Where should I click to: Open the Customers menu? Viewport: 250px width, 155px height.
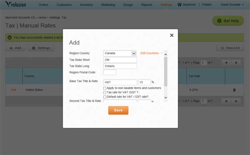coord(64,5)
